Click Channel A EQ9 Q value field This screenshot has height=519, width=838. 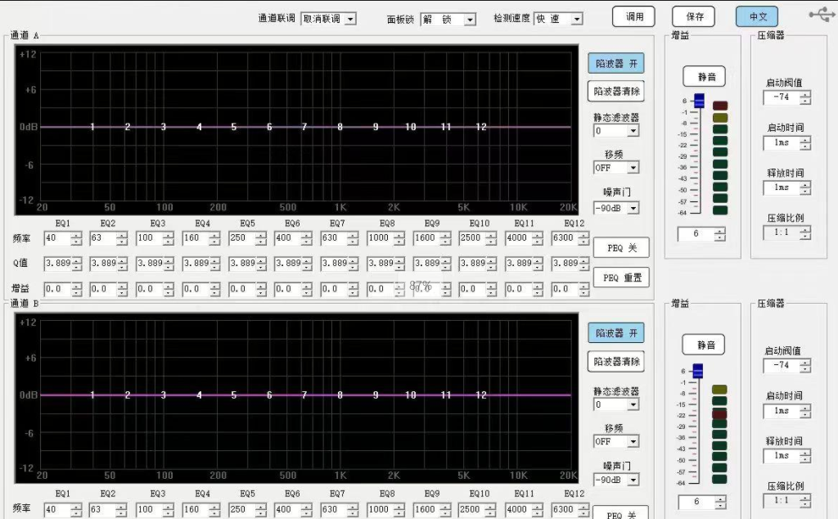[x=426, y=263]
